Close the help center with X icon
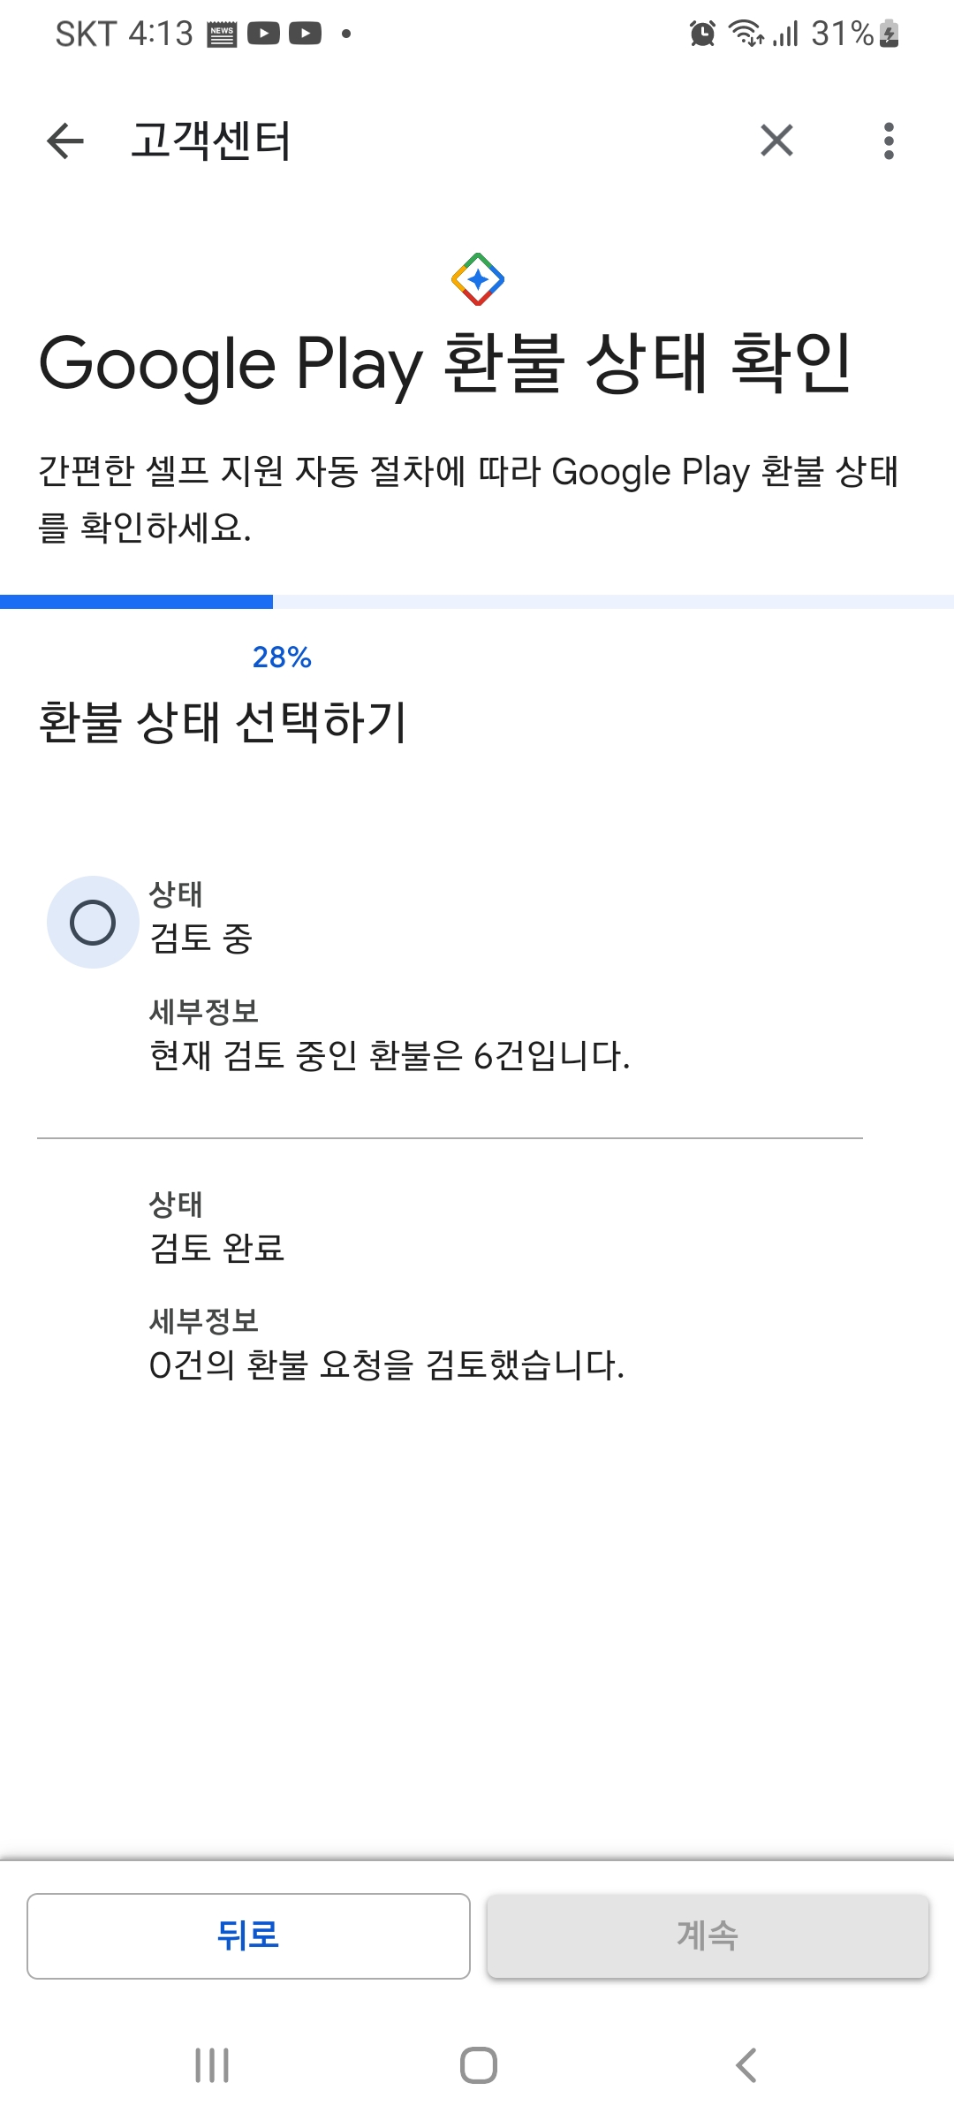This screenshot has height=2121, width=954. pos(776,141)
